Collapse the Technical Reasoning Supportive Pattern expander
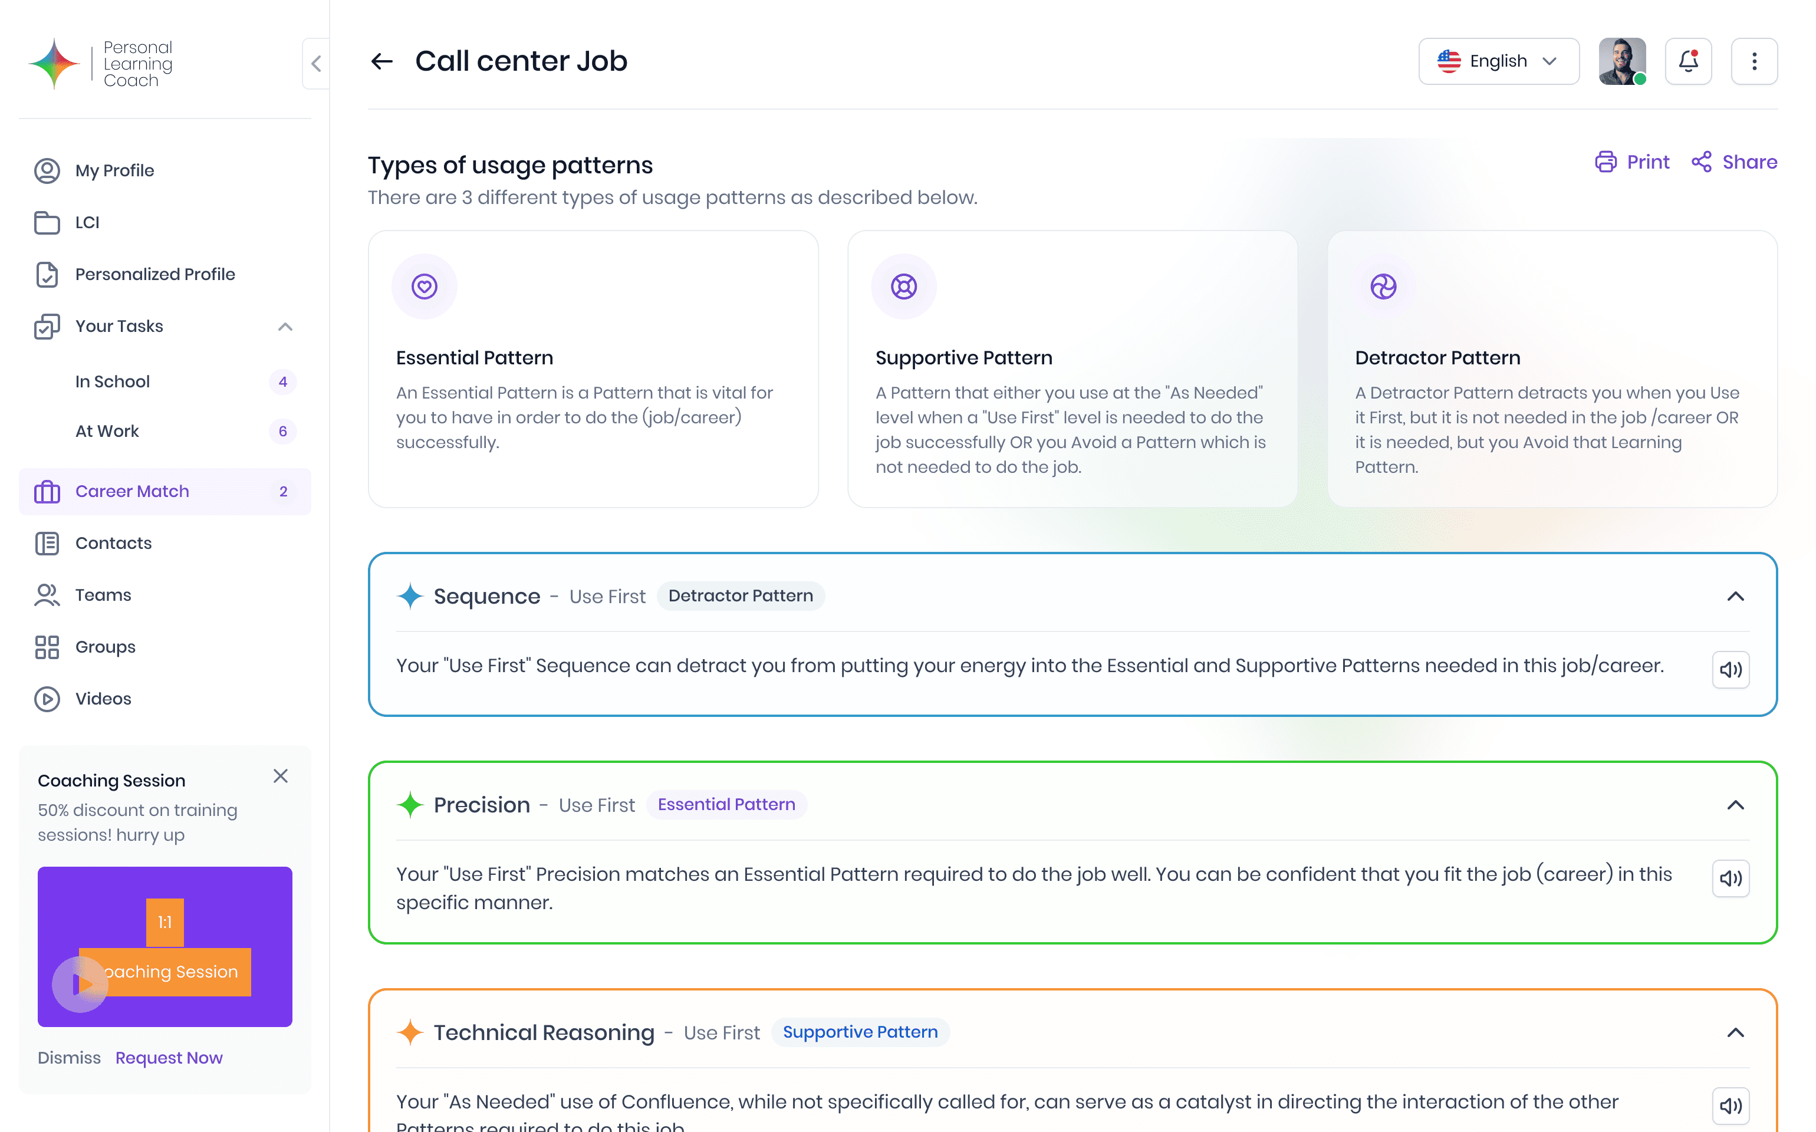This screenshot has height=1132, width=1816. 1736,1033
